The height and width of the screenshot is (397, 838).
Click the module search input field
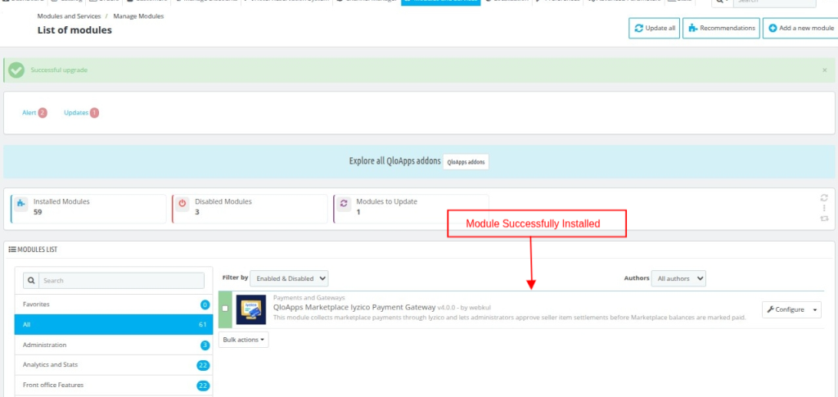click(121, 281)
